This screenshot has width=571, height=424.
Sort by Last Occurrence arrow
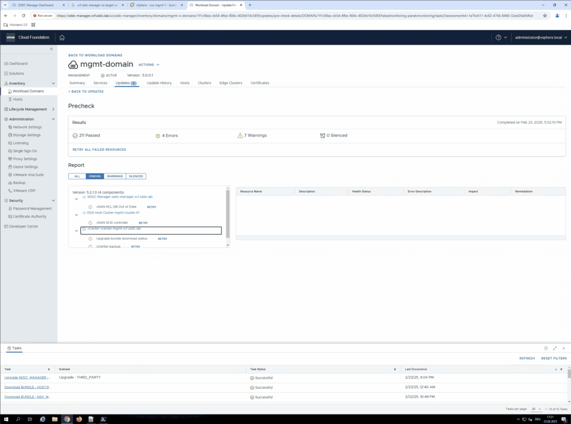coord(556,369)
